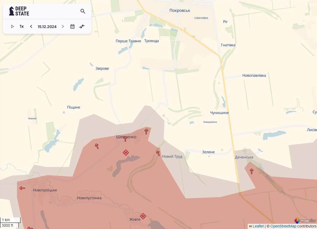Image resolution: width=317 pixels, height=229 pixels.
Task: Select the unit diamond marker near Жовте
Action: pos(143,216)
